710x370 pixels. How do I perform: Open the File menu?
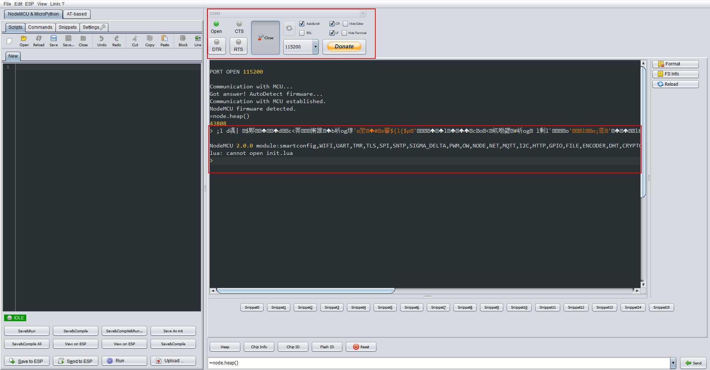(7, 4)
